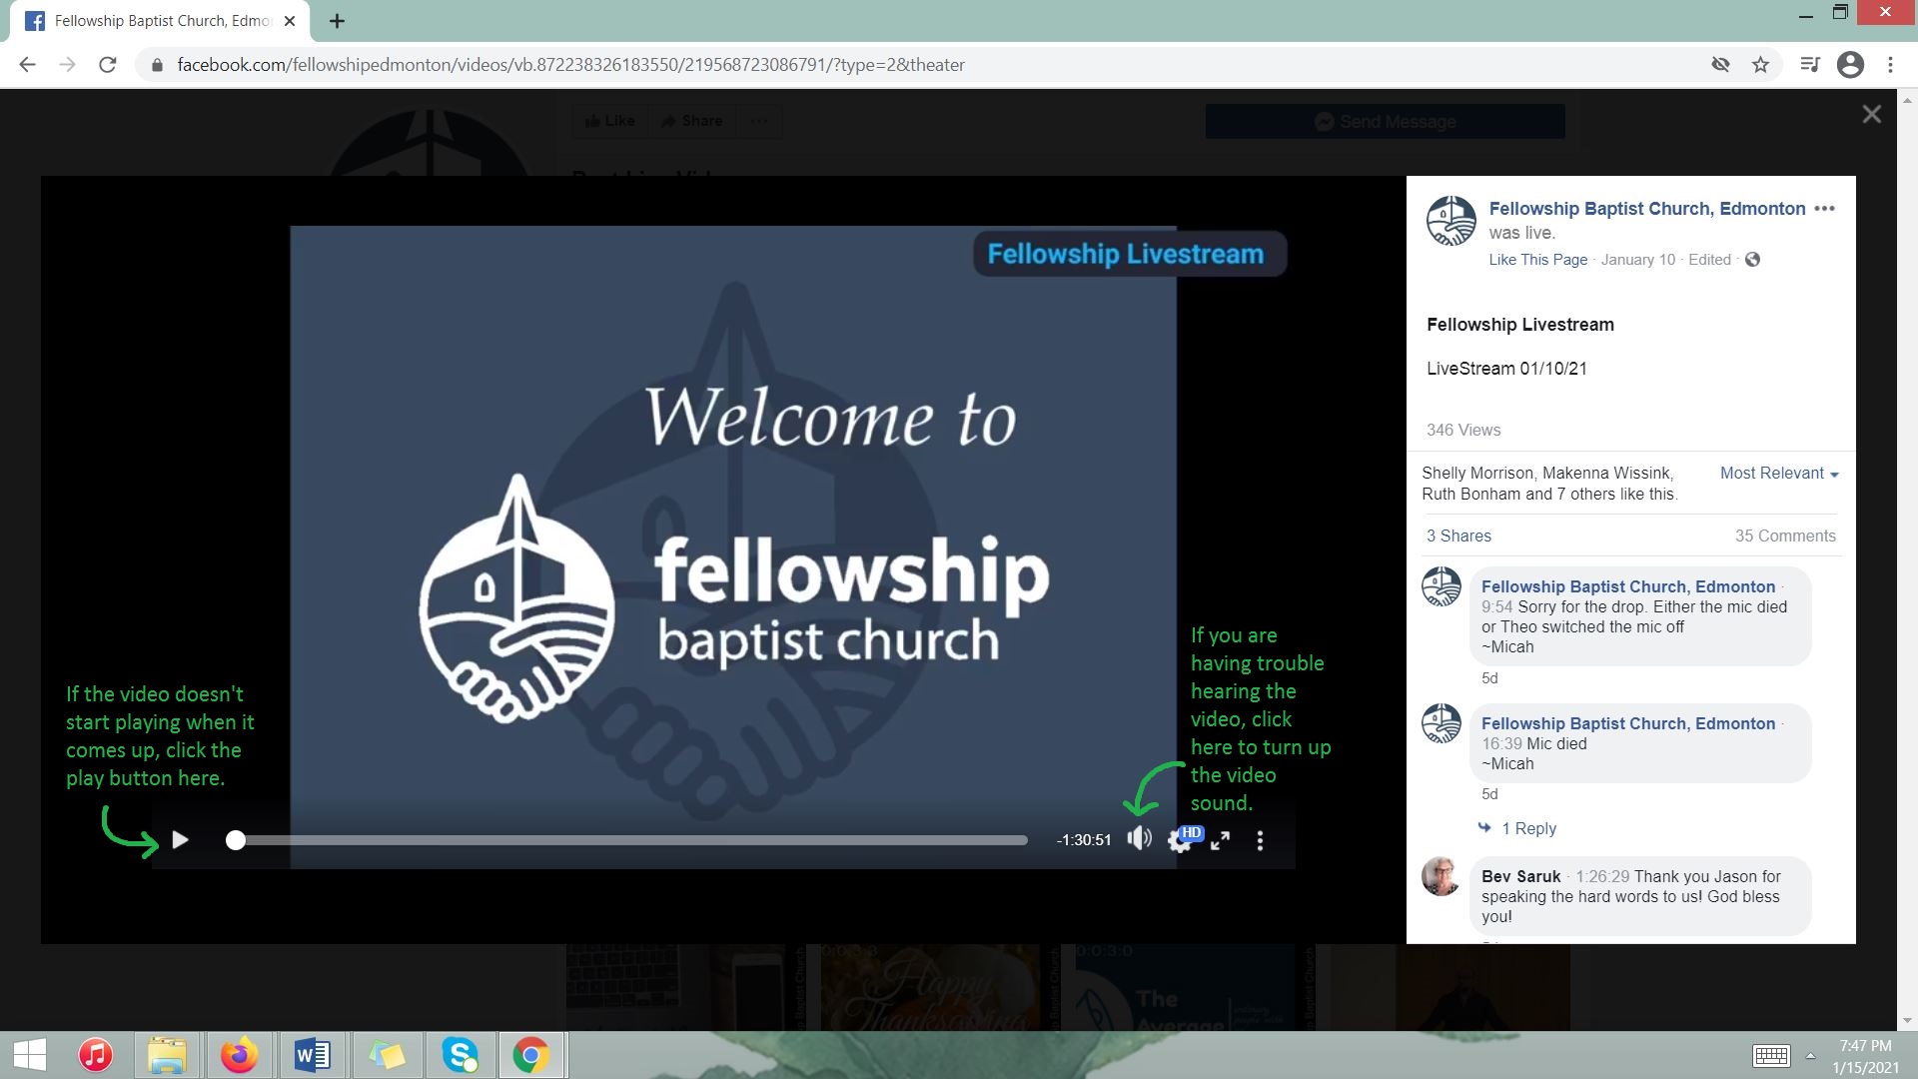This screenshot has width=1918, height=1079.
Task: Open Bev Saruk's profile name
Action: pos(1520,877)
